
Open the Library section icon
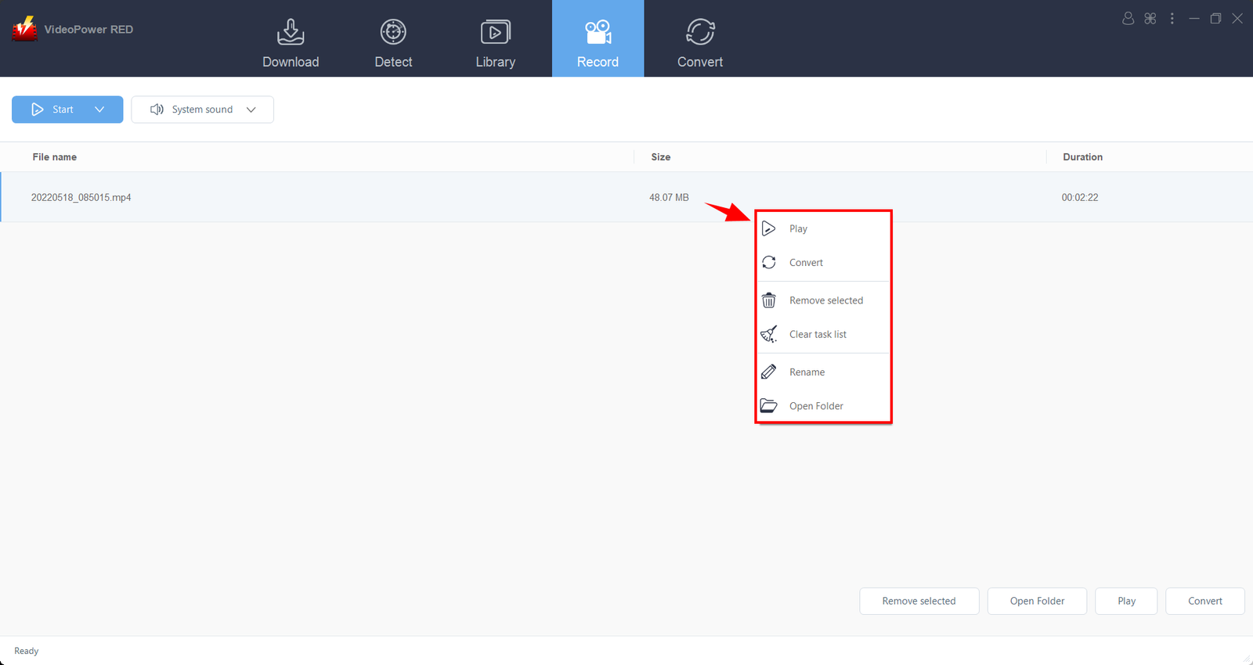point(495,32)
